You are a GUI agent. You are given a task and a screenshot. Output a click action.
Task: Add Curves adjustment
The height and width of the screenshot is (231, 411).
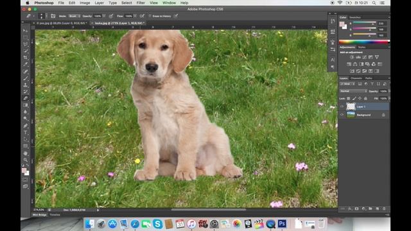[x=364, y=57]
